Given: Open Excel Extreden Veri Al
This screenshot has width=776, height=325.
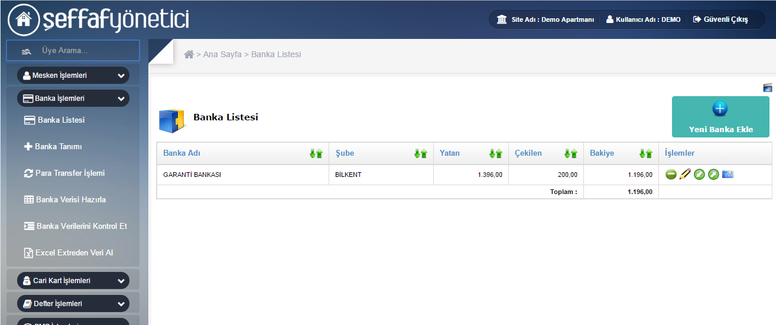Looking at the screenshot, I should 74,252.
